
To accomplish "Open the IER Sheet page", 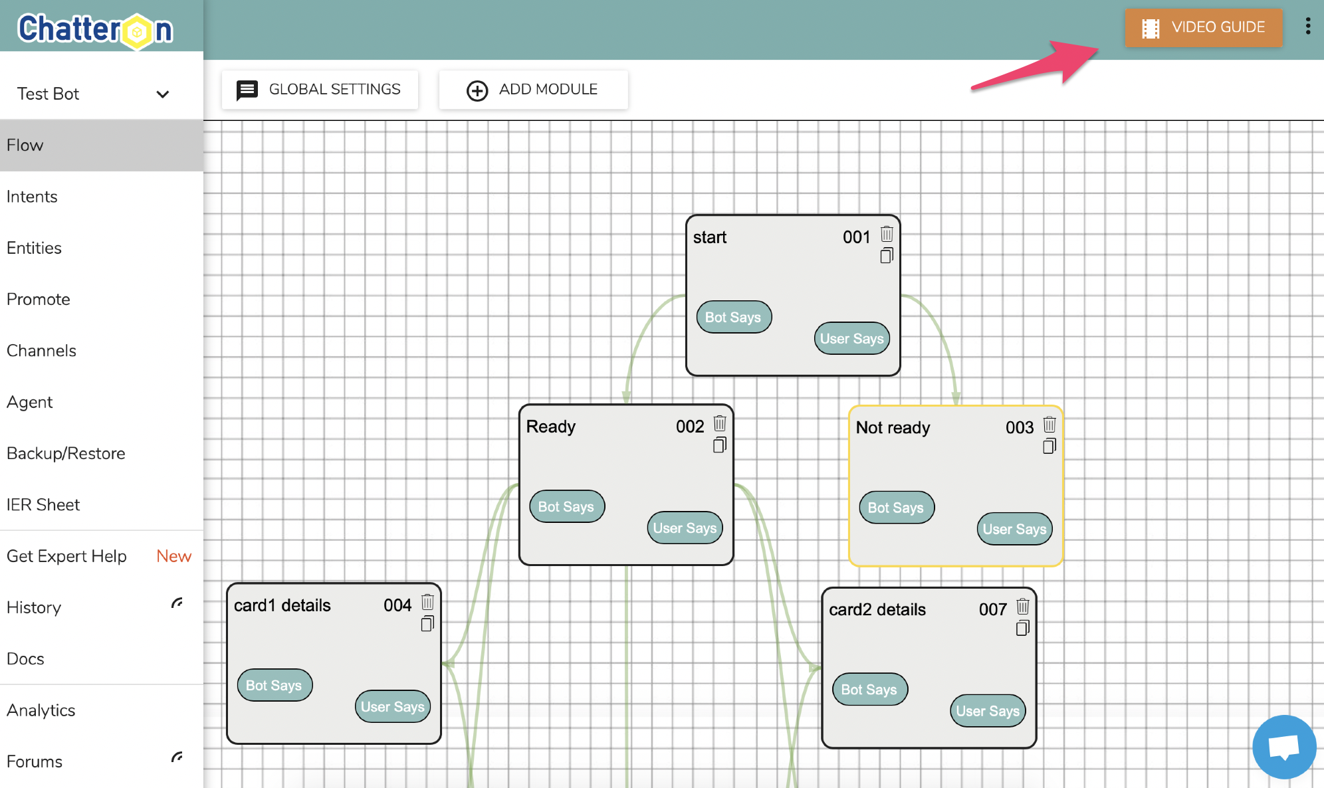I will pyautogui.click(x=102, y=505).
